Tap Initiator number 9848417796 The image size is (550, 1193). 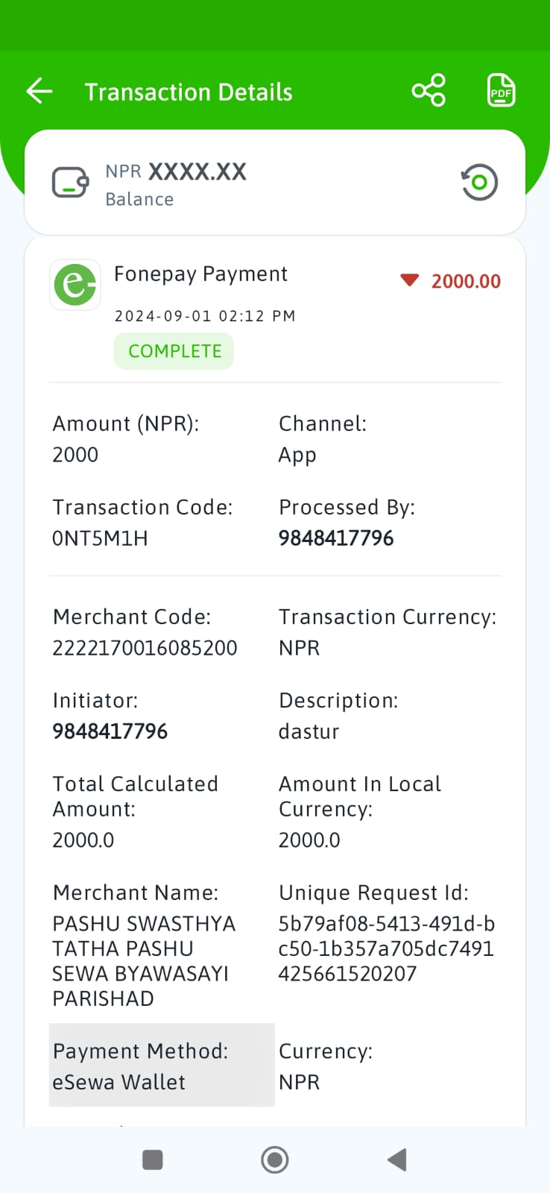(x=110, y=731)
